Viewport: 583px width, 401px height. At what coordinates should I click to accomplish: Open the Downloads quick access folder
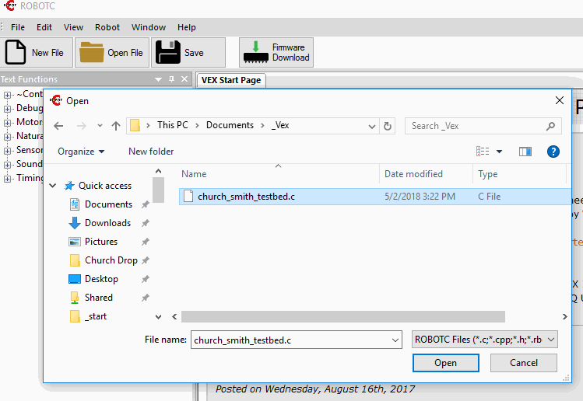(107, 223)
